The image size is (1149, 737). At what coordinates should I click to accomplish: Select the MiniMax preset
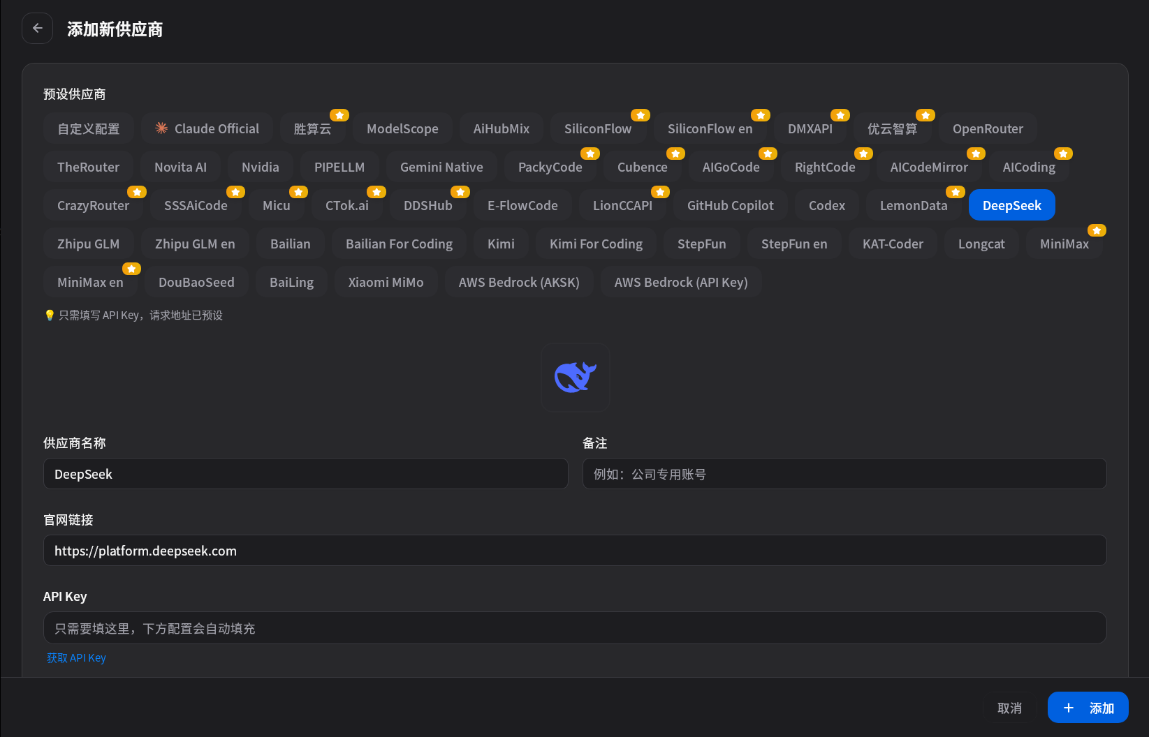coord(1064,244)
